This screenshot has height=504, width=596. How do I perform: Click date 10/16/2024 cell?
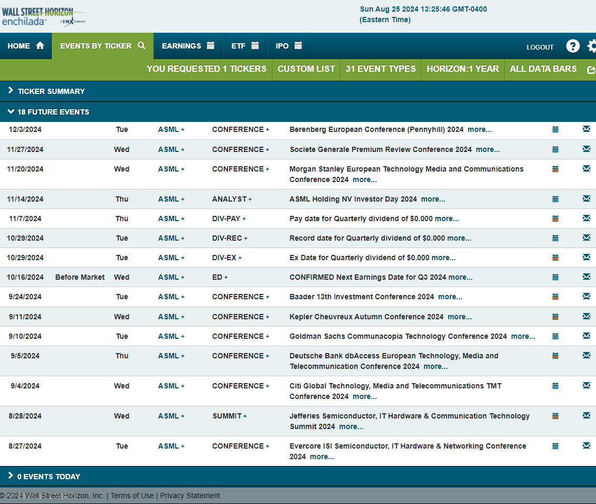tap(25, 277)
